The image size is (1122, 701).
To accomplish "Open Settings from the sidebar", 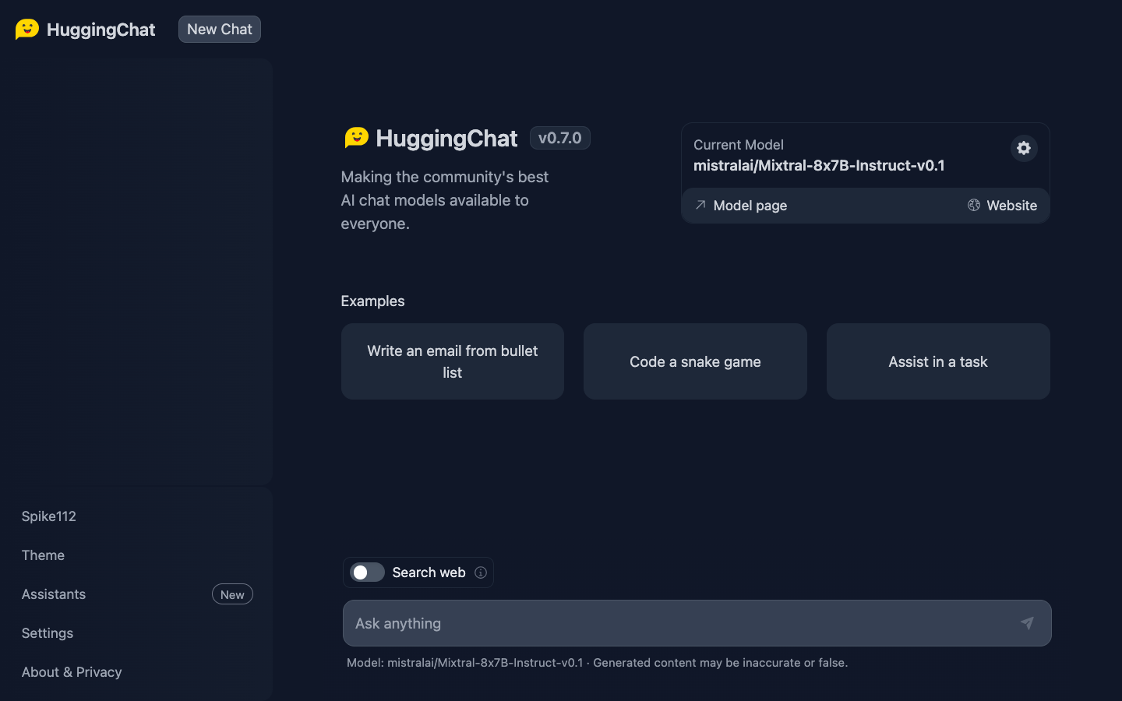I will pyautogui.click(x=47, y=633).
